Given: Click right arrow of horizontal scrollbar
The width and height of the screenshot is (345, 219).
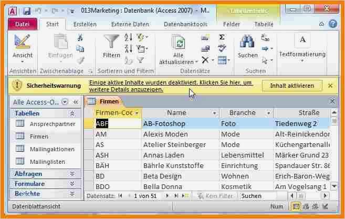Looking at the screenshot, I should pos(325,195).
